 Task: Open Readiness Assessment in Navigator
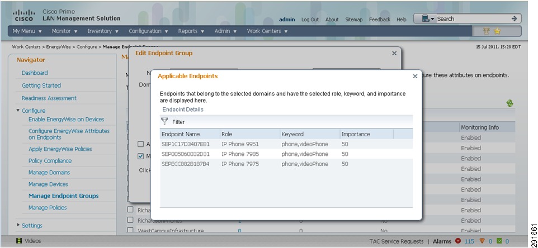coord(49,98)
